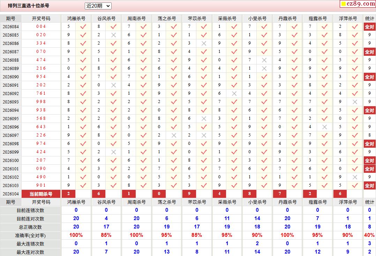This screenshot has width=376, height=256.
Task: Click current 鸿雁杀号 red box showing 2
Action: click(x=69, y=194)
